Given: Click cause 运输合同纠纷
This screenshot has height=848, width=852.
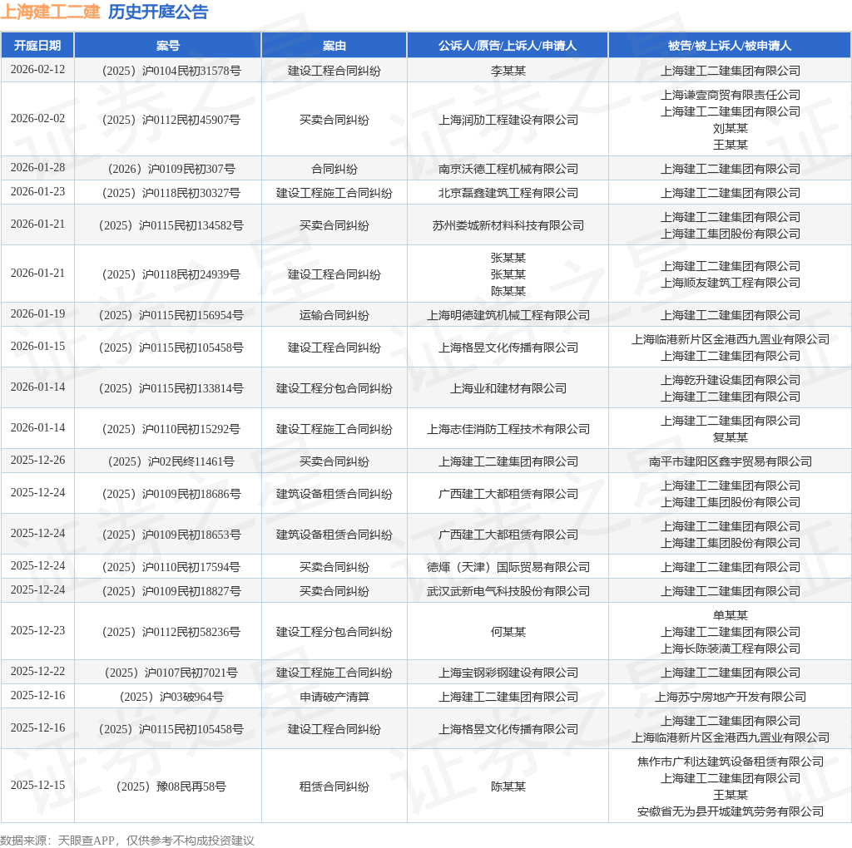Looking at the screenshot, I should (x=334, y=315).
